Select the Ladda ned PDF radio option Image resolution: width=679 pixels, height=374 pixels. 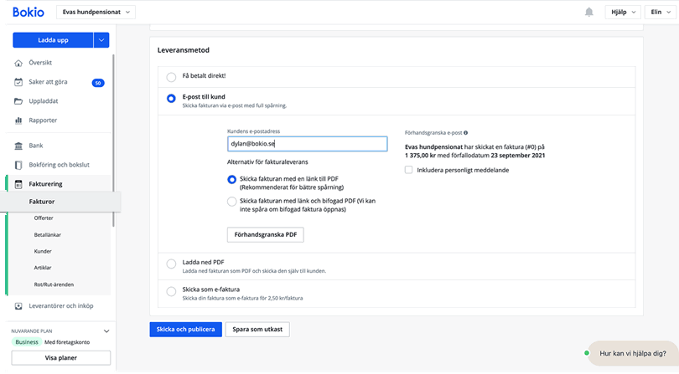coord(172,264)
